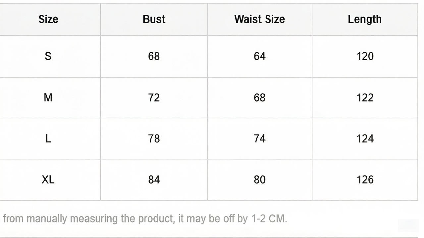424x238 pixels.
Task: Select waist value 80 for size XL
Action: 259,179
